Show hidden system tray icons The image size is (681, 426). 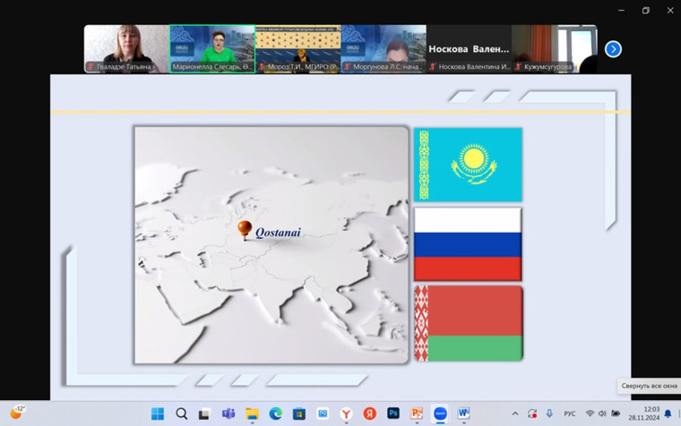click(x=515, y=413)
